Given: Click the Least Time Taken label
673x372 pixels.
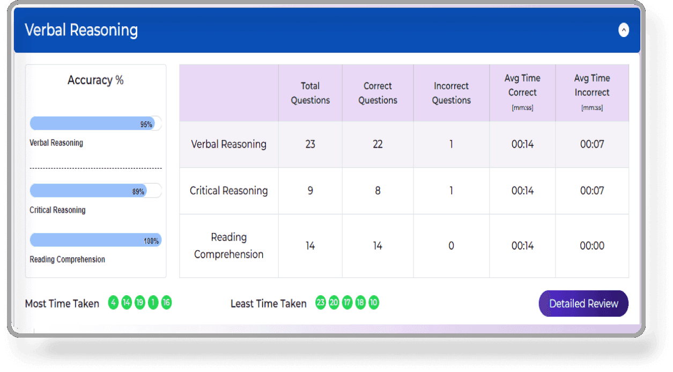Looking at the screenshot, I should tap(269, 304).
